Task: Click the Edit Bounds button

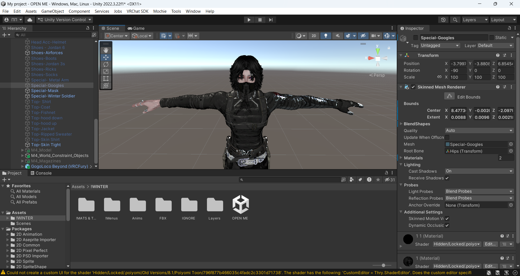Action: pos(449,97)
